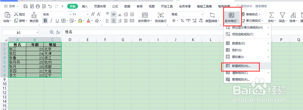The height and width of the screenshot is (110, 303).
Task: Increase font size with A+ icon
Action: 93,14
